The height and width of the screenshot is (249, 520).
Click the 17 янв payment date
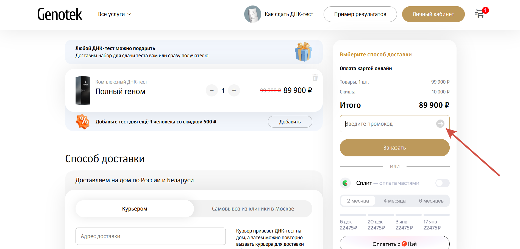(x=430, y=222)
